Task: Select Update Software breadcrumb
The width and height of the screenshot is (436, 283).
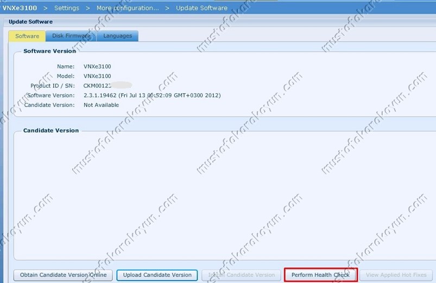Action: pos(201,8)
